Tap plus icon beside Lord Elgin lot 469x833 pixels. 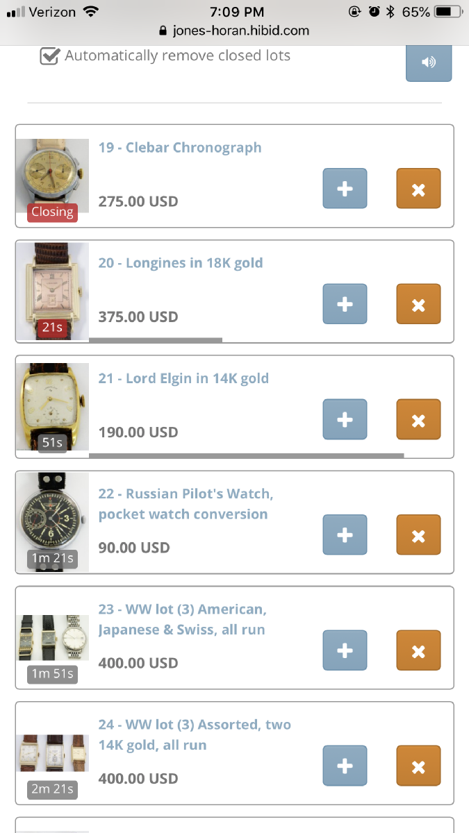(345, 419)
